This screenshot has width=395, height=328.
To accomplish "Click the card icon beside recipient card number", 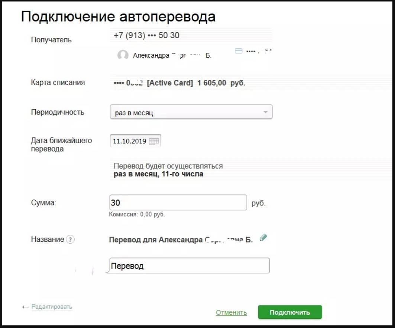I will click(239, 51).
